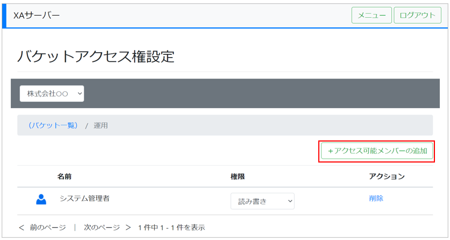Go to (バケット一覧) breadcrumb link
This screenshot has width=450, height=240.
pyautogui.click(x=53, y=125)
